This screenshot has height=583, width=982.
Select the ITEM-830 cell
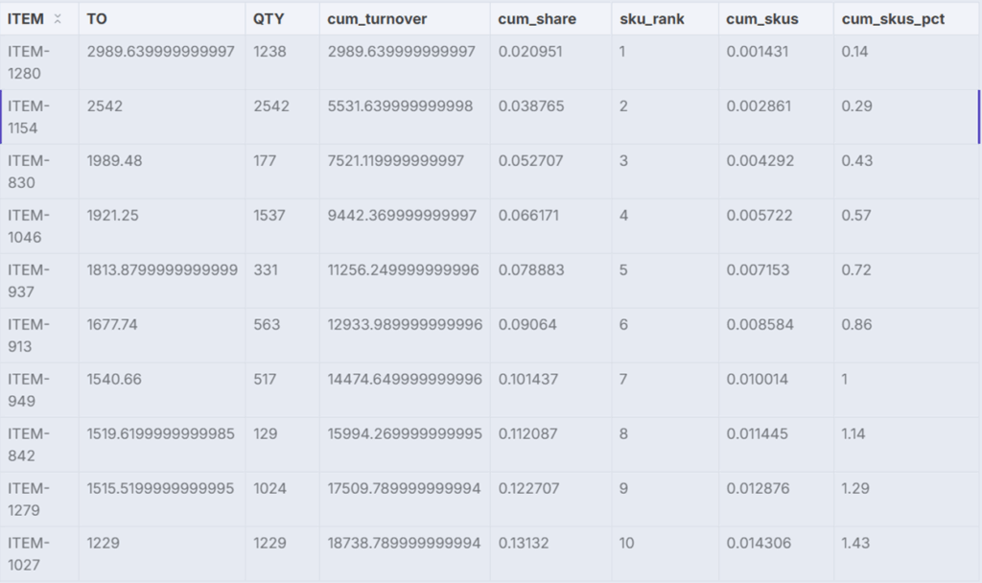click(x=28, y=172)
